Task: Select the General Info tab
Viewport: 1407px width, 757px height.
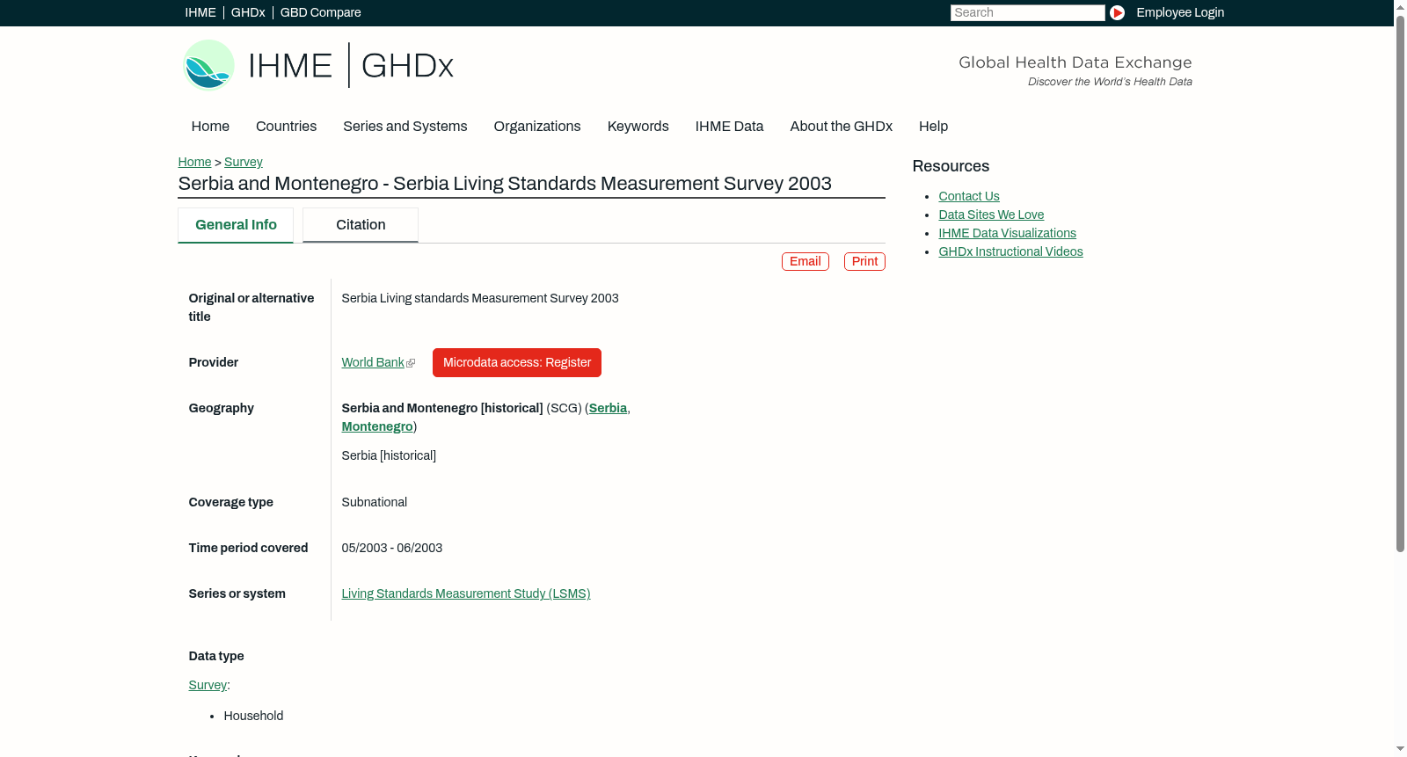Action: [236, 225]
